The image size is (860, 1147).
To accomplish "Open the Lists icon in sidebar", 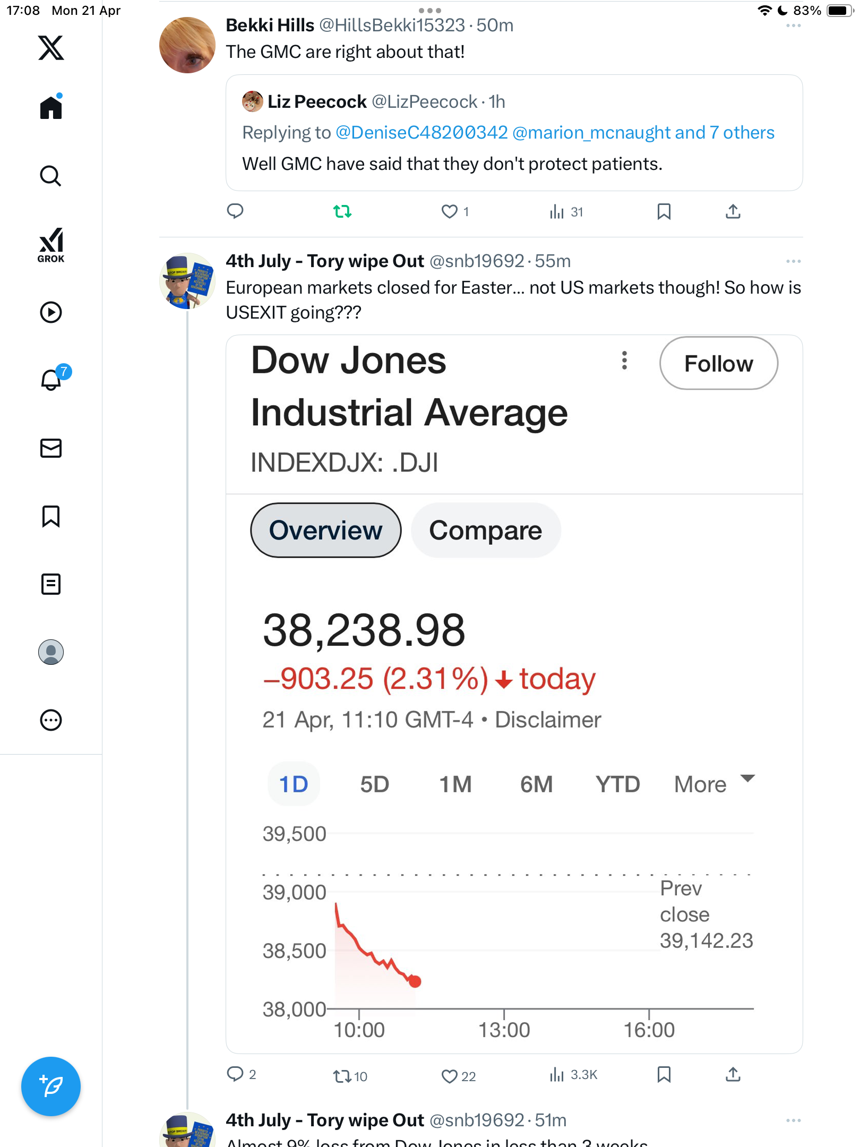I will tap(51, 584).
